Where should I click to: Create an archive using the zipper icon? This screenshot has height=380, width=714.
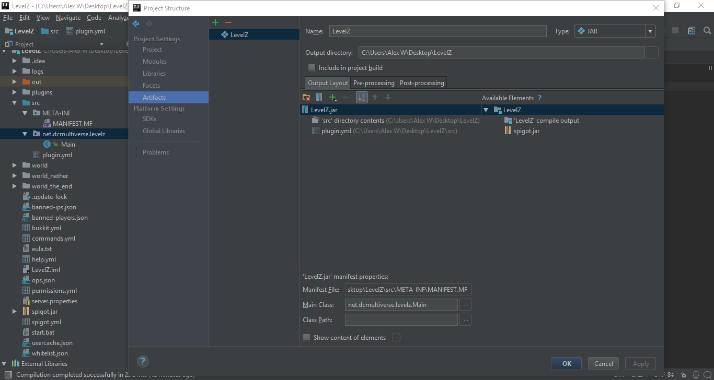tap(319, 97)
